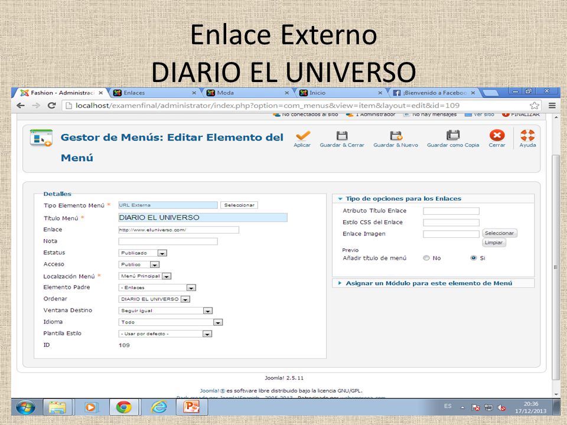Click the Título Menú input field
Screen dimensions: 567x425
(203, 218)
